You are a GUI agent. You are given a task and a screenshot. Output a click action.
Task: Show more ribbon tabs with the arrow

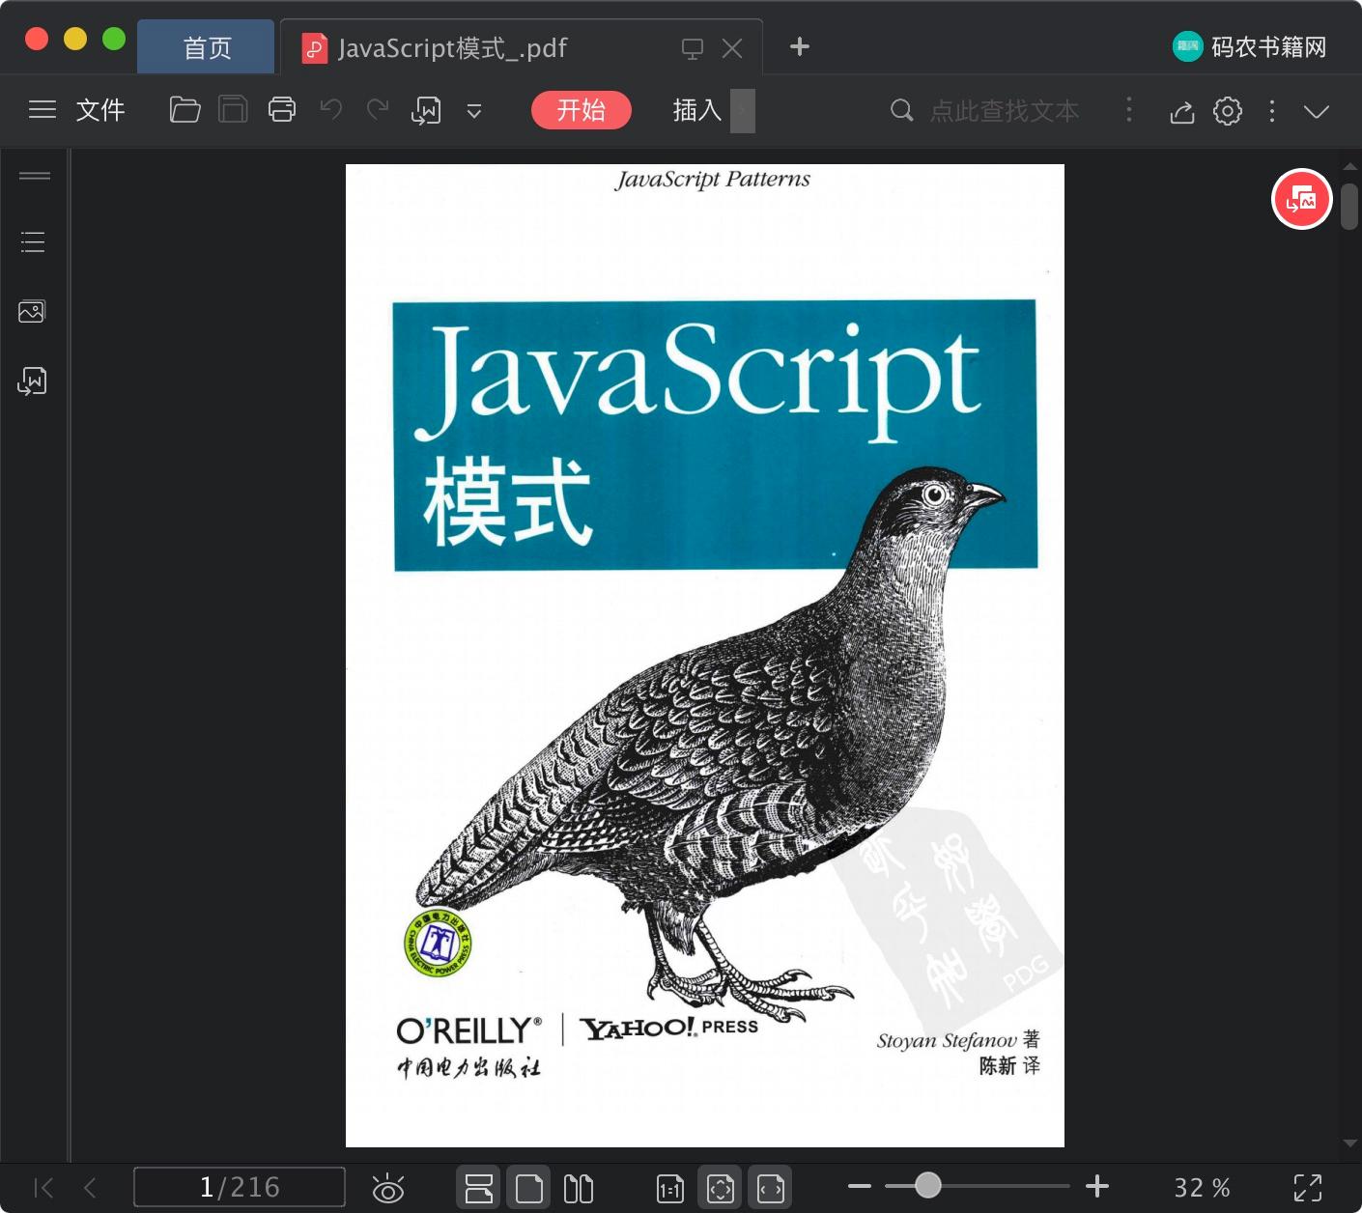tap(743, 110)
